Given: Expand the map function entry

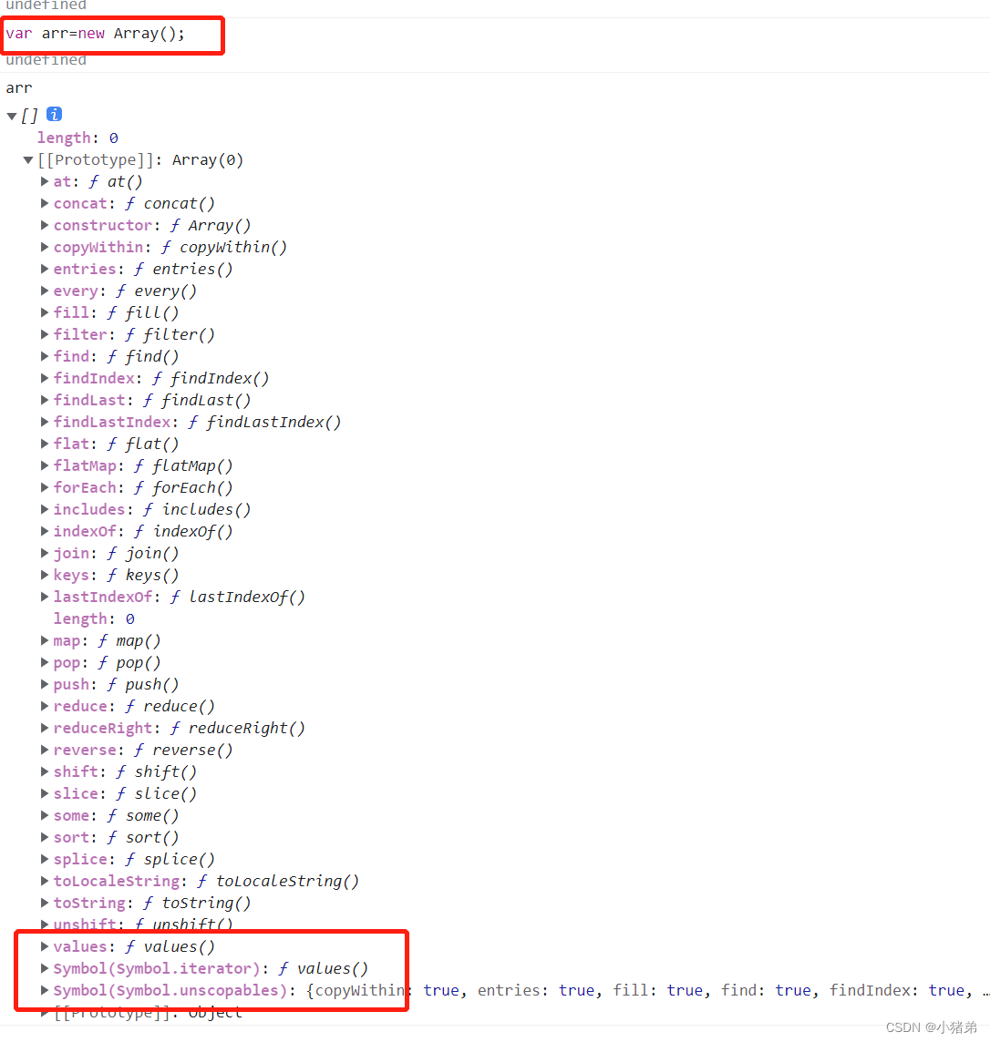Looking at the screenshot, I should (44, 640).
